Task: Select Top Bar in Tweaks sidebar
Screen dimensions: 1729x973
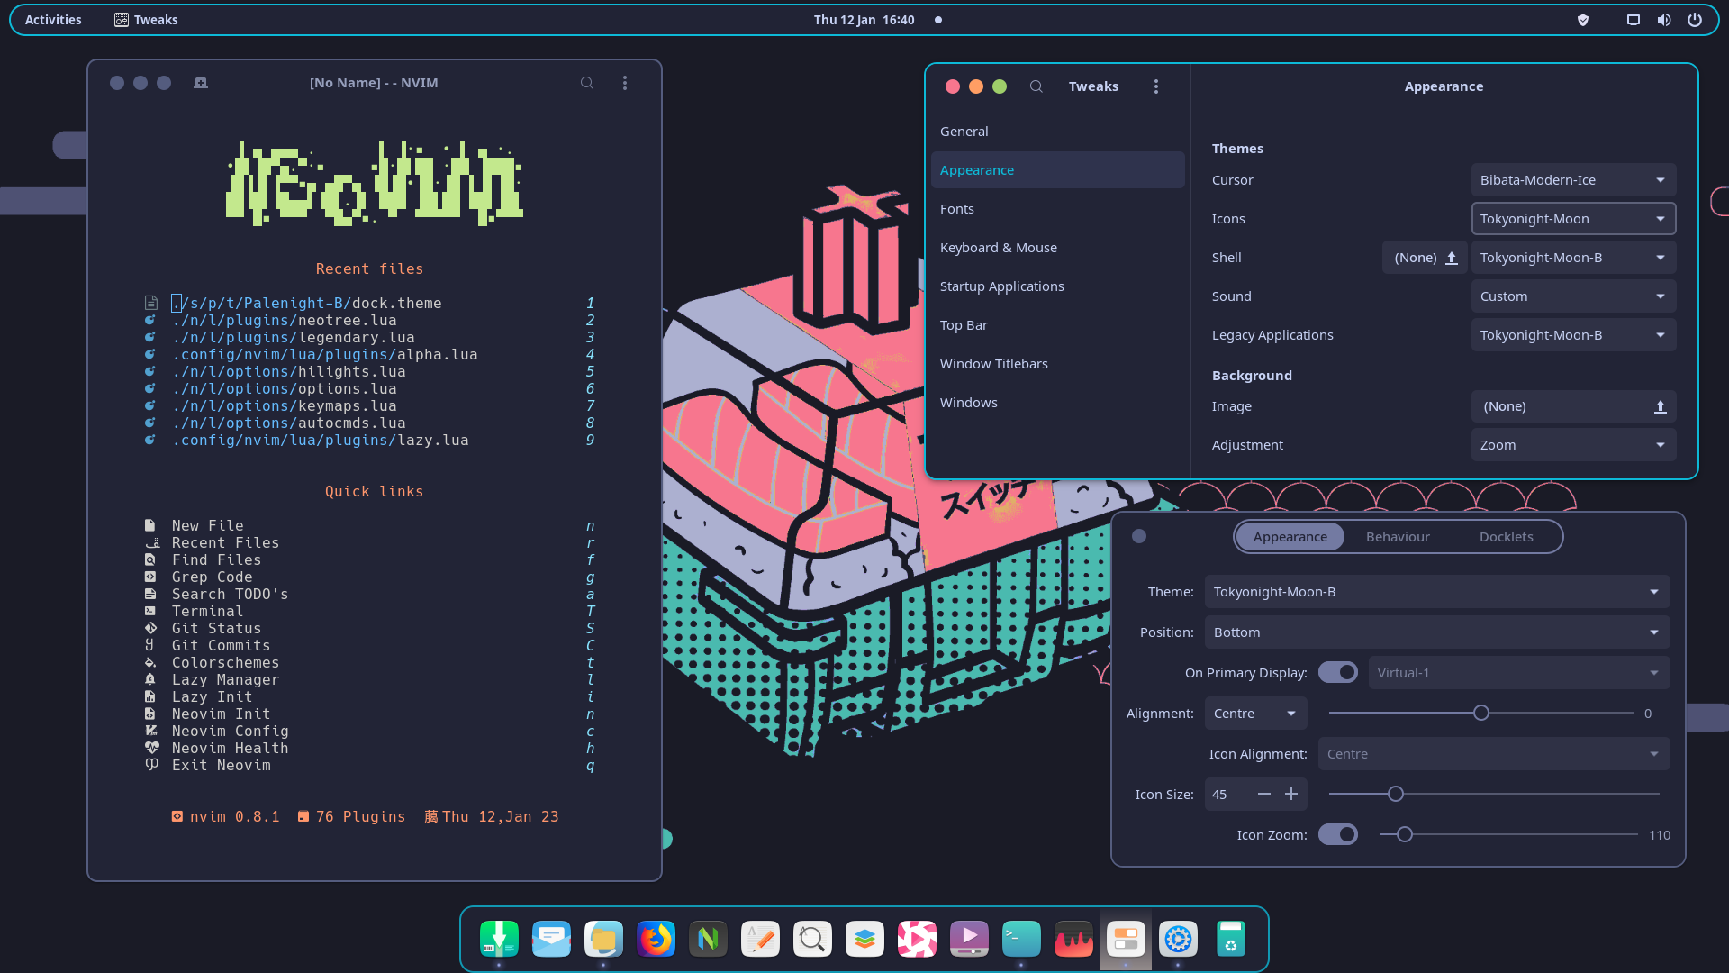Action: [x=1057, y=325]
